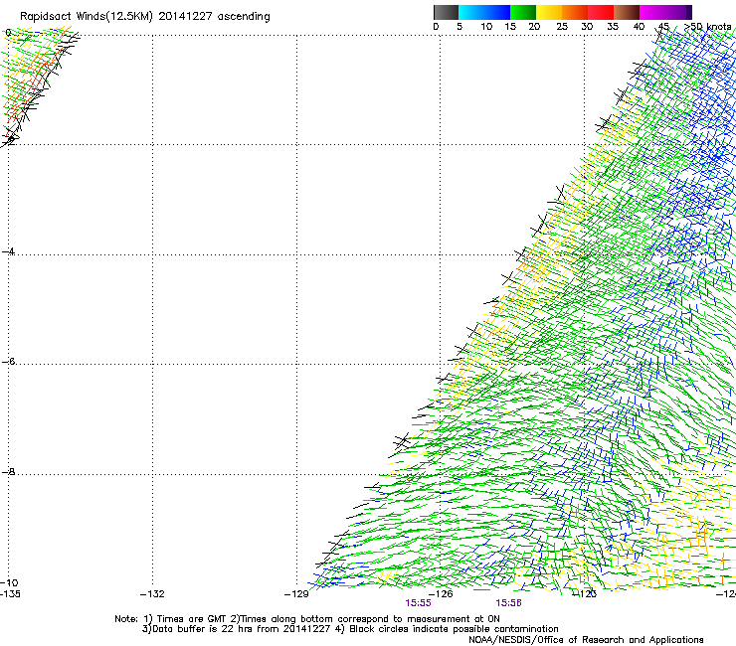Click the 'Note: 1) Times are GMT' line

307,619
